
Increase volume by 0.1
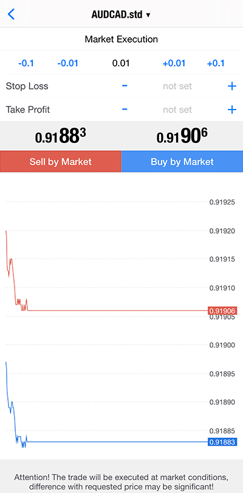click(216, 63)
